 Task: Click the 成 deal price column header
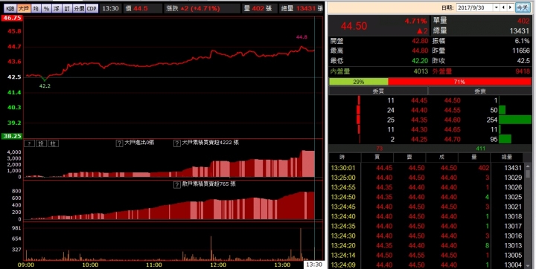point(441,158)
